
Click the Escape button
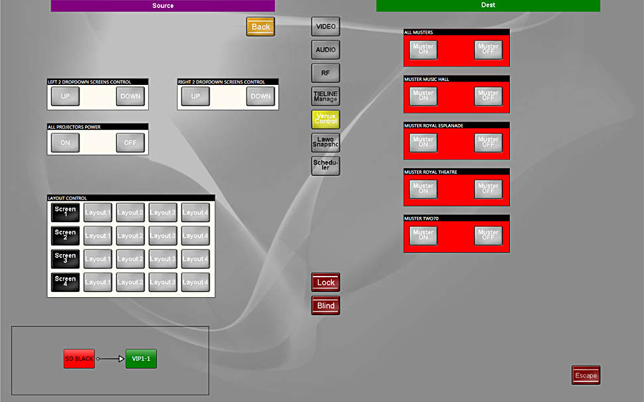coord(586,375)
